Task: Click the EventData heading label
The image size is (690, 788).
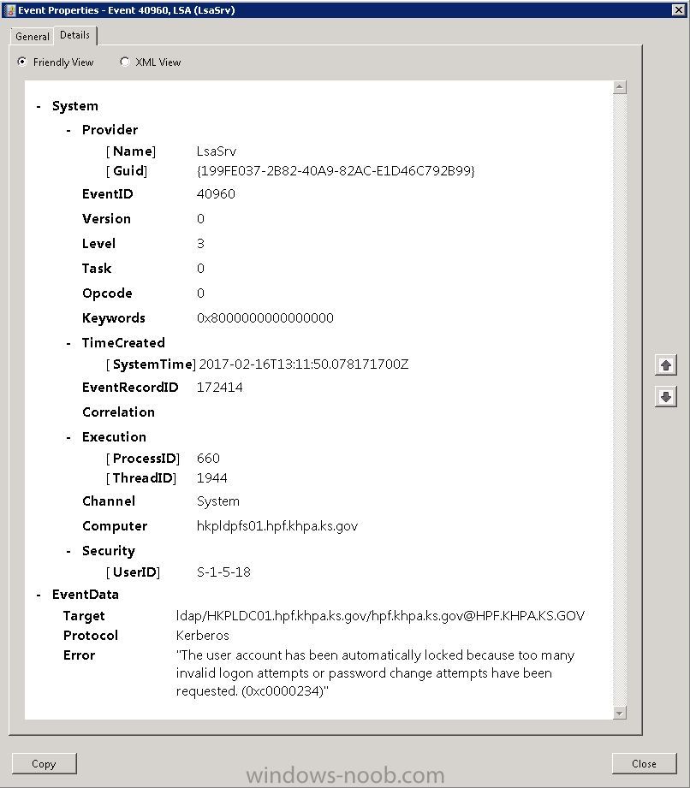Action: [86, 595]
